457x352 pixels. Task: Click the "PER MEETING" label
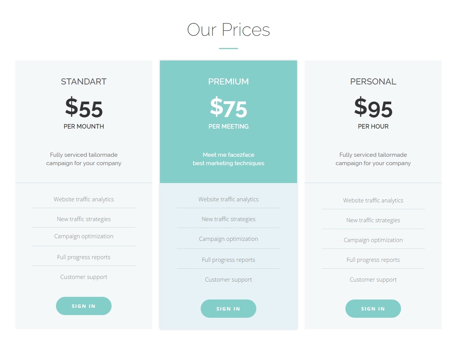pyautogui.click(x=228, y=126)
